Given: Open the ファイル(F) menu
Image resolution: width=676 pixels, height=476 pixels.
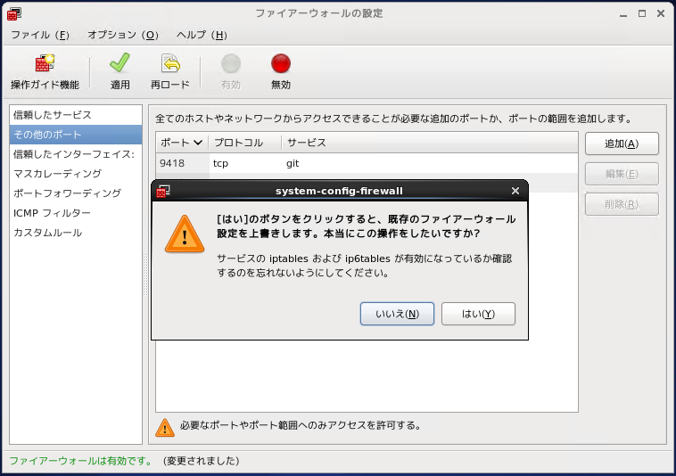Looking at the screenshot, I should 39,35.
